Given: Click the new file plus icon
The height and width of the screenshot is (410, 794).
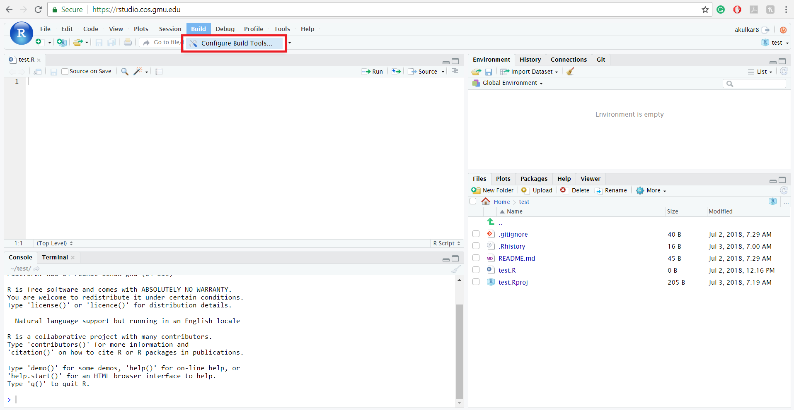Looking at the screenshot, I should (39, 42).
